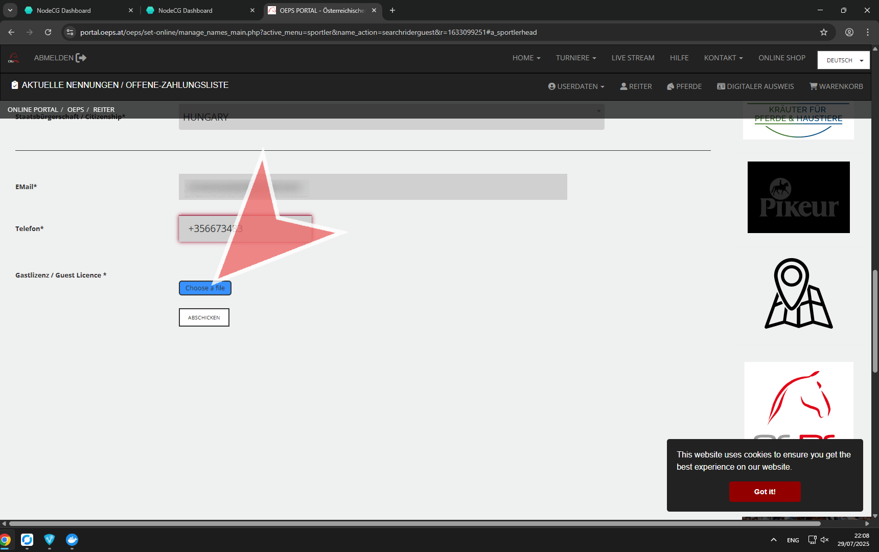Open the Citizenship Hungary select box

(x=391, y=118)
